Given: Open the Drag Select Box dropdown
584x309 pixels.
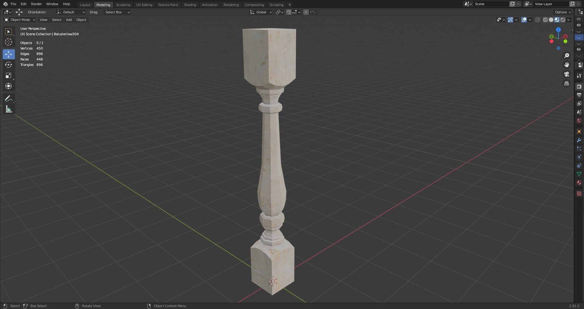Looking at the screenshot, I should click(x=117, y=12).
